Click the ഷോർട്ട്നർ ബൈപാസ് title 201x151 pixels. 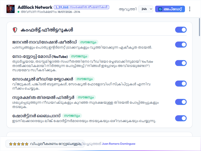[36, 116]
